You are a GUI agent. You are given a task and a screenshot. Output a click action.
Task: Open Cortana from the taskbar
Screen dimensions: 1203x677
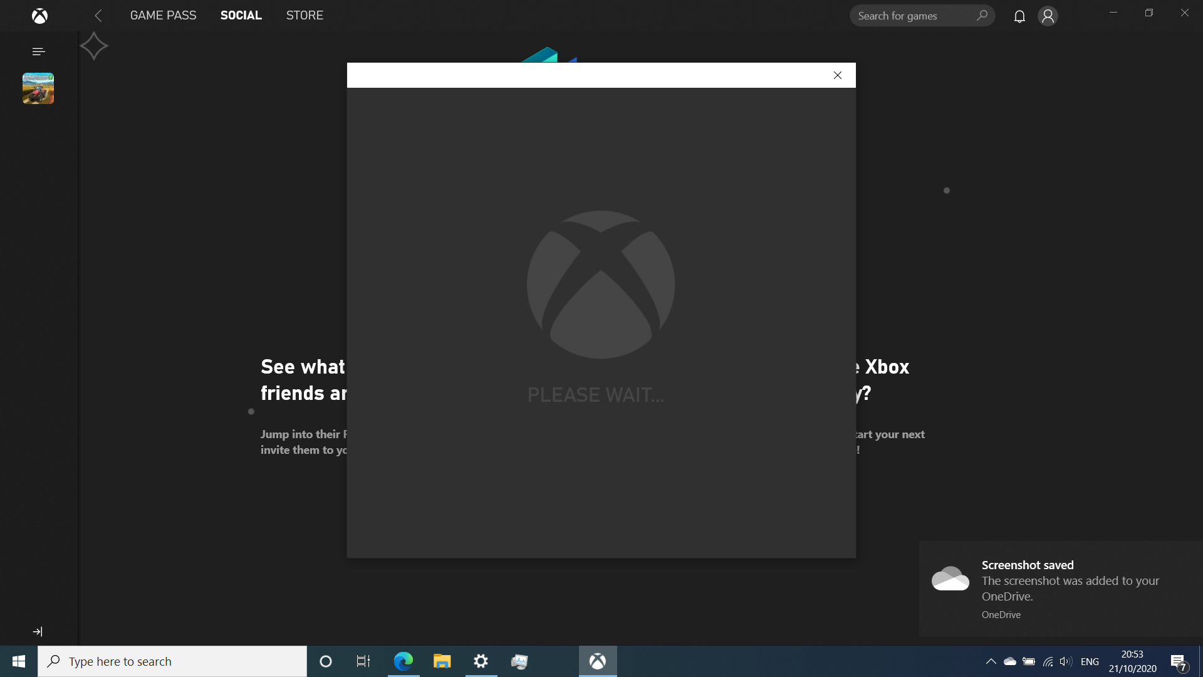[x=326, y=661]
